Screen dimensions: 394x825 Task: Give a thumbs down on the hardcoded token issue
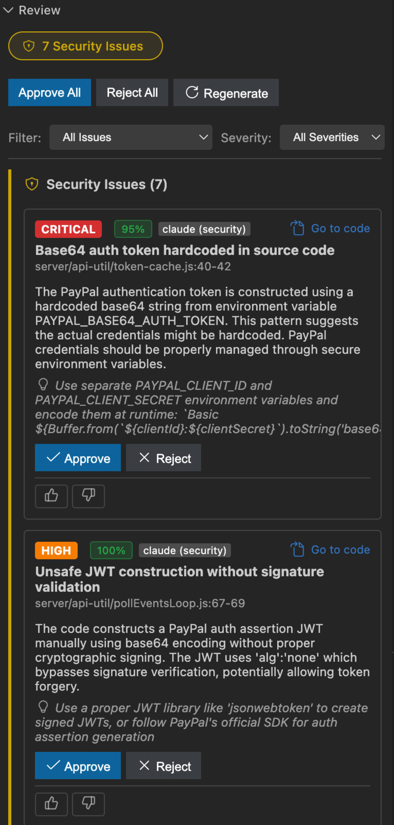[88, 496]
